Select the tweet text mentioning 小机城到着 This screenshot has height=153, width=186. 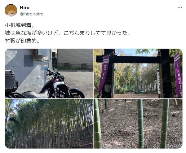pos(19,25)
